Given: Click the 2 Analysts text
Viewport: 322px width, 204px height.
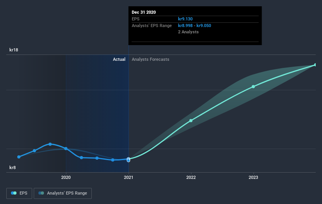Looking at the screenshot, I should pos(188,32).
